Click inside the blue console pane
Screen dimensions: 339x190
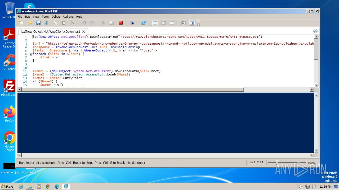click(x=166, y=123)
